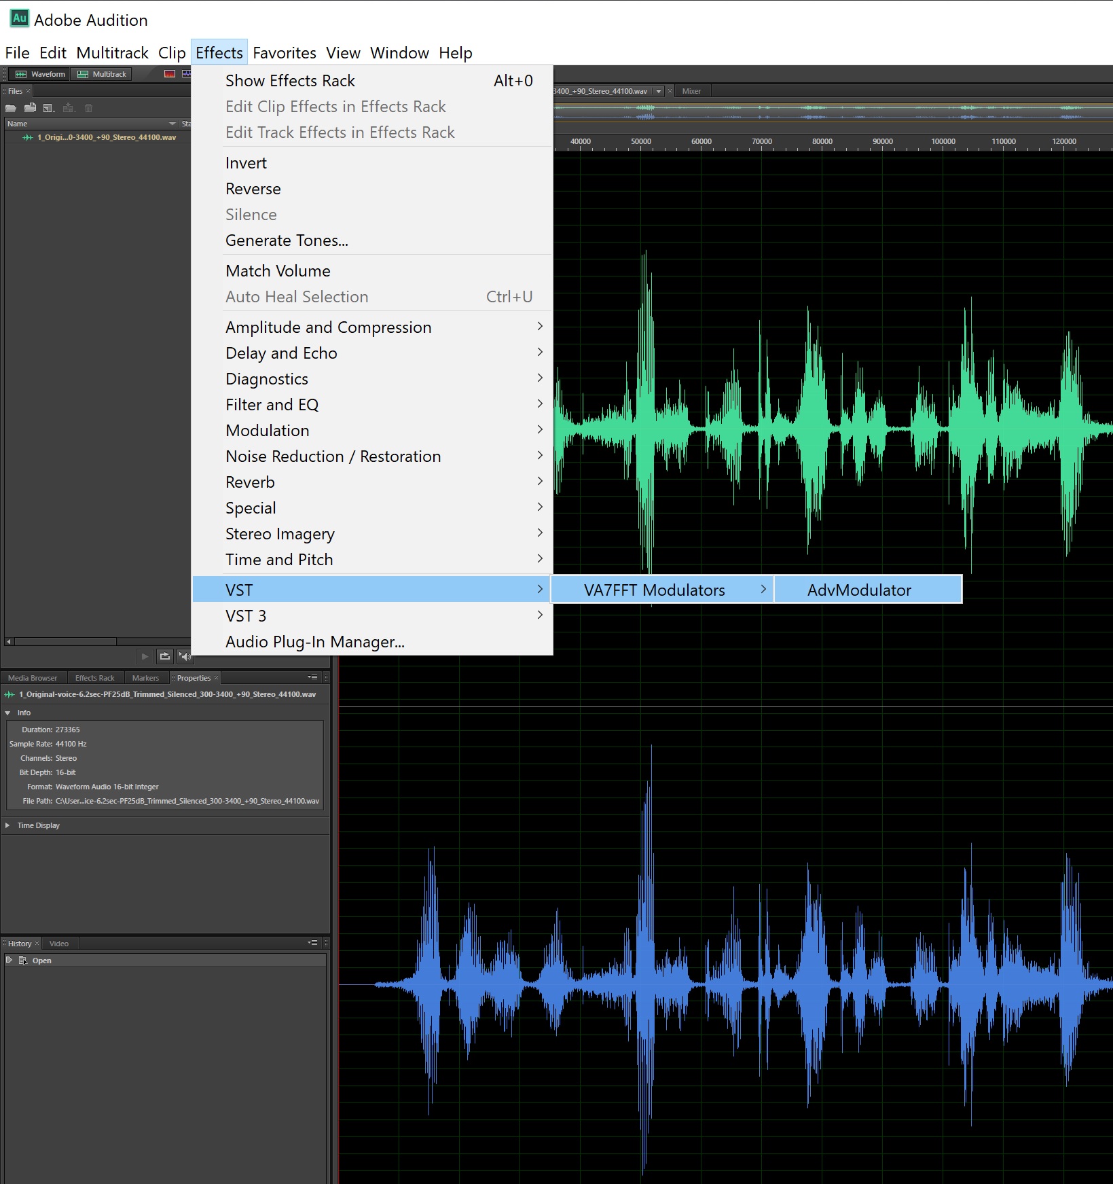
Task: Open the Properties panel options menu icon
Action: pyautogui.click(x=312, y=677)
